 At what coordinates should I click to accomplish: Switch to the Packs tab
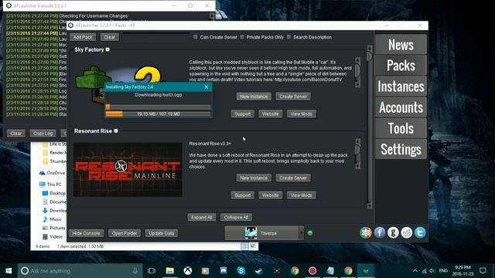pos(401,65)
